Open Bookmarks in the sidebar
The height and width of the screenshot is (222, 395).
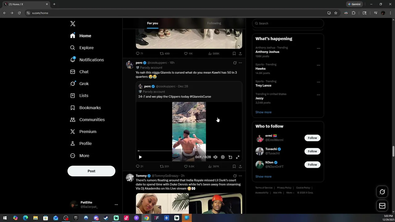86,108
